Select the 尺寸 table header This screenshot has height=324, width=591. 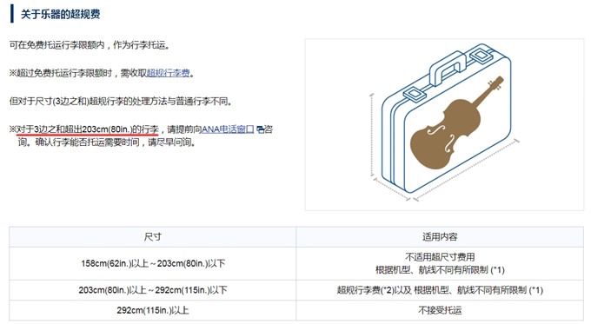153,237
